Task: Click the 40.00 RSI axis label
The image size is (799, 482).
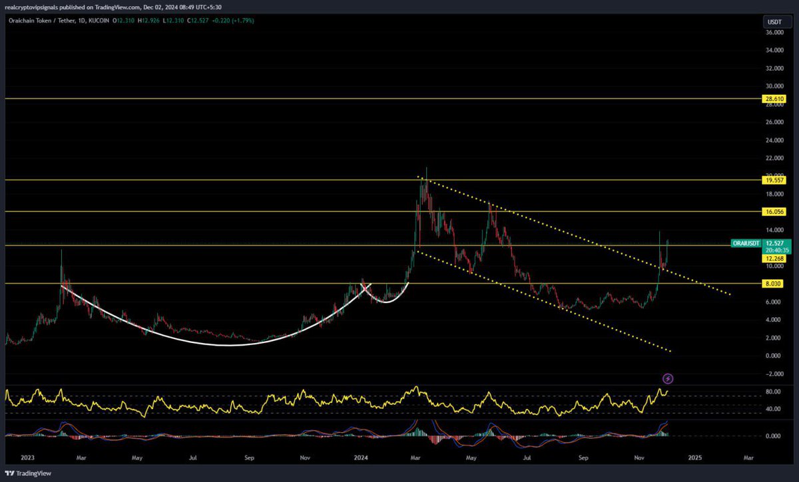Action: 774,410
